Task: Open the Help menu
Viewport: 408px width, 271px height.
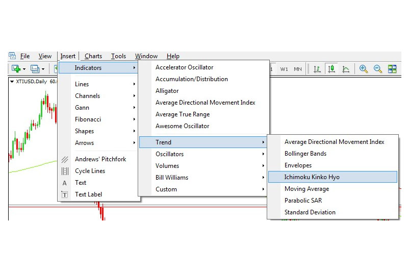Action: tap(173, 56)
